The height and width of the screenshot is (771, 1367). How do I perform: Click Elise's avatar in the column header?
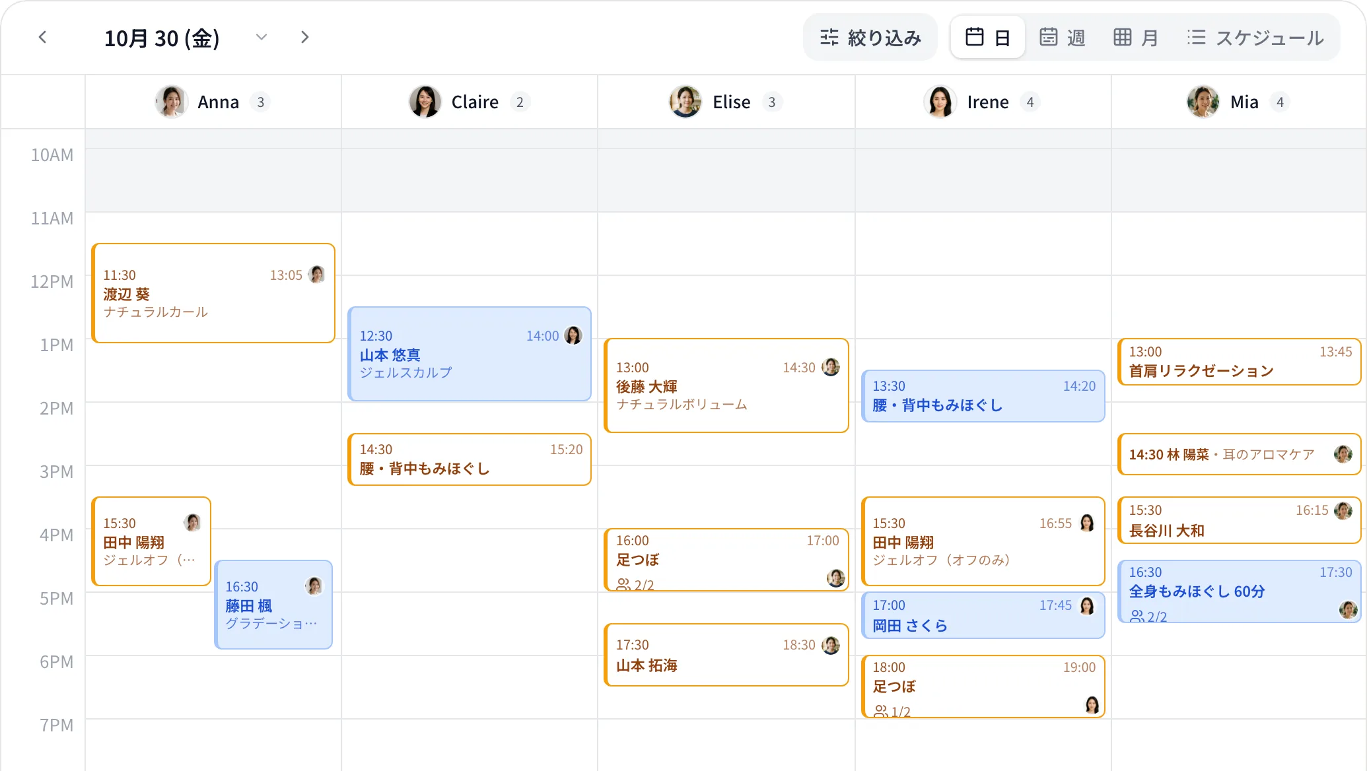(x=685, y=102)
